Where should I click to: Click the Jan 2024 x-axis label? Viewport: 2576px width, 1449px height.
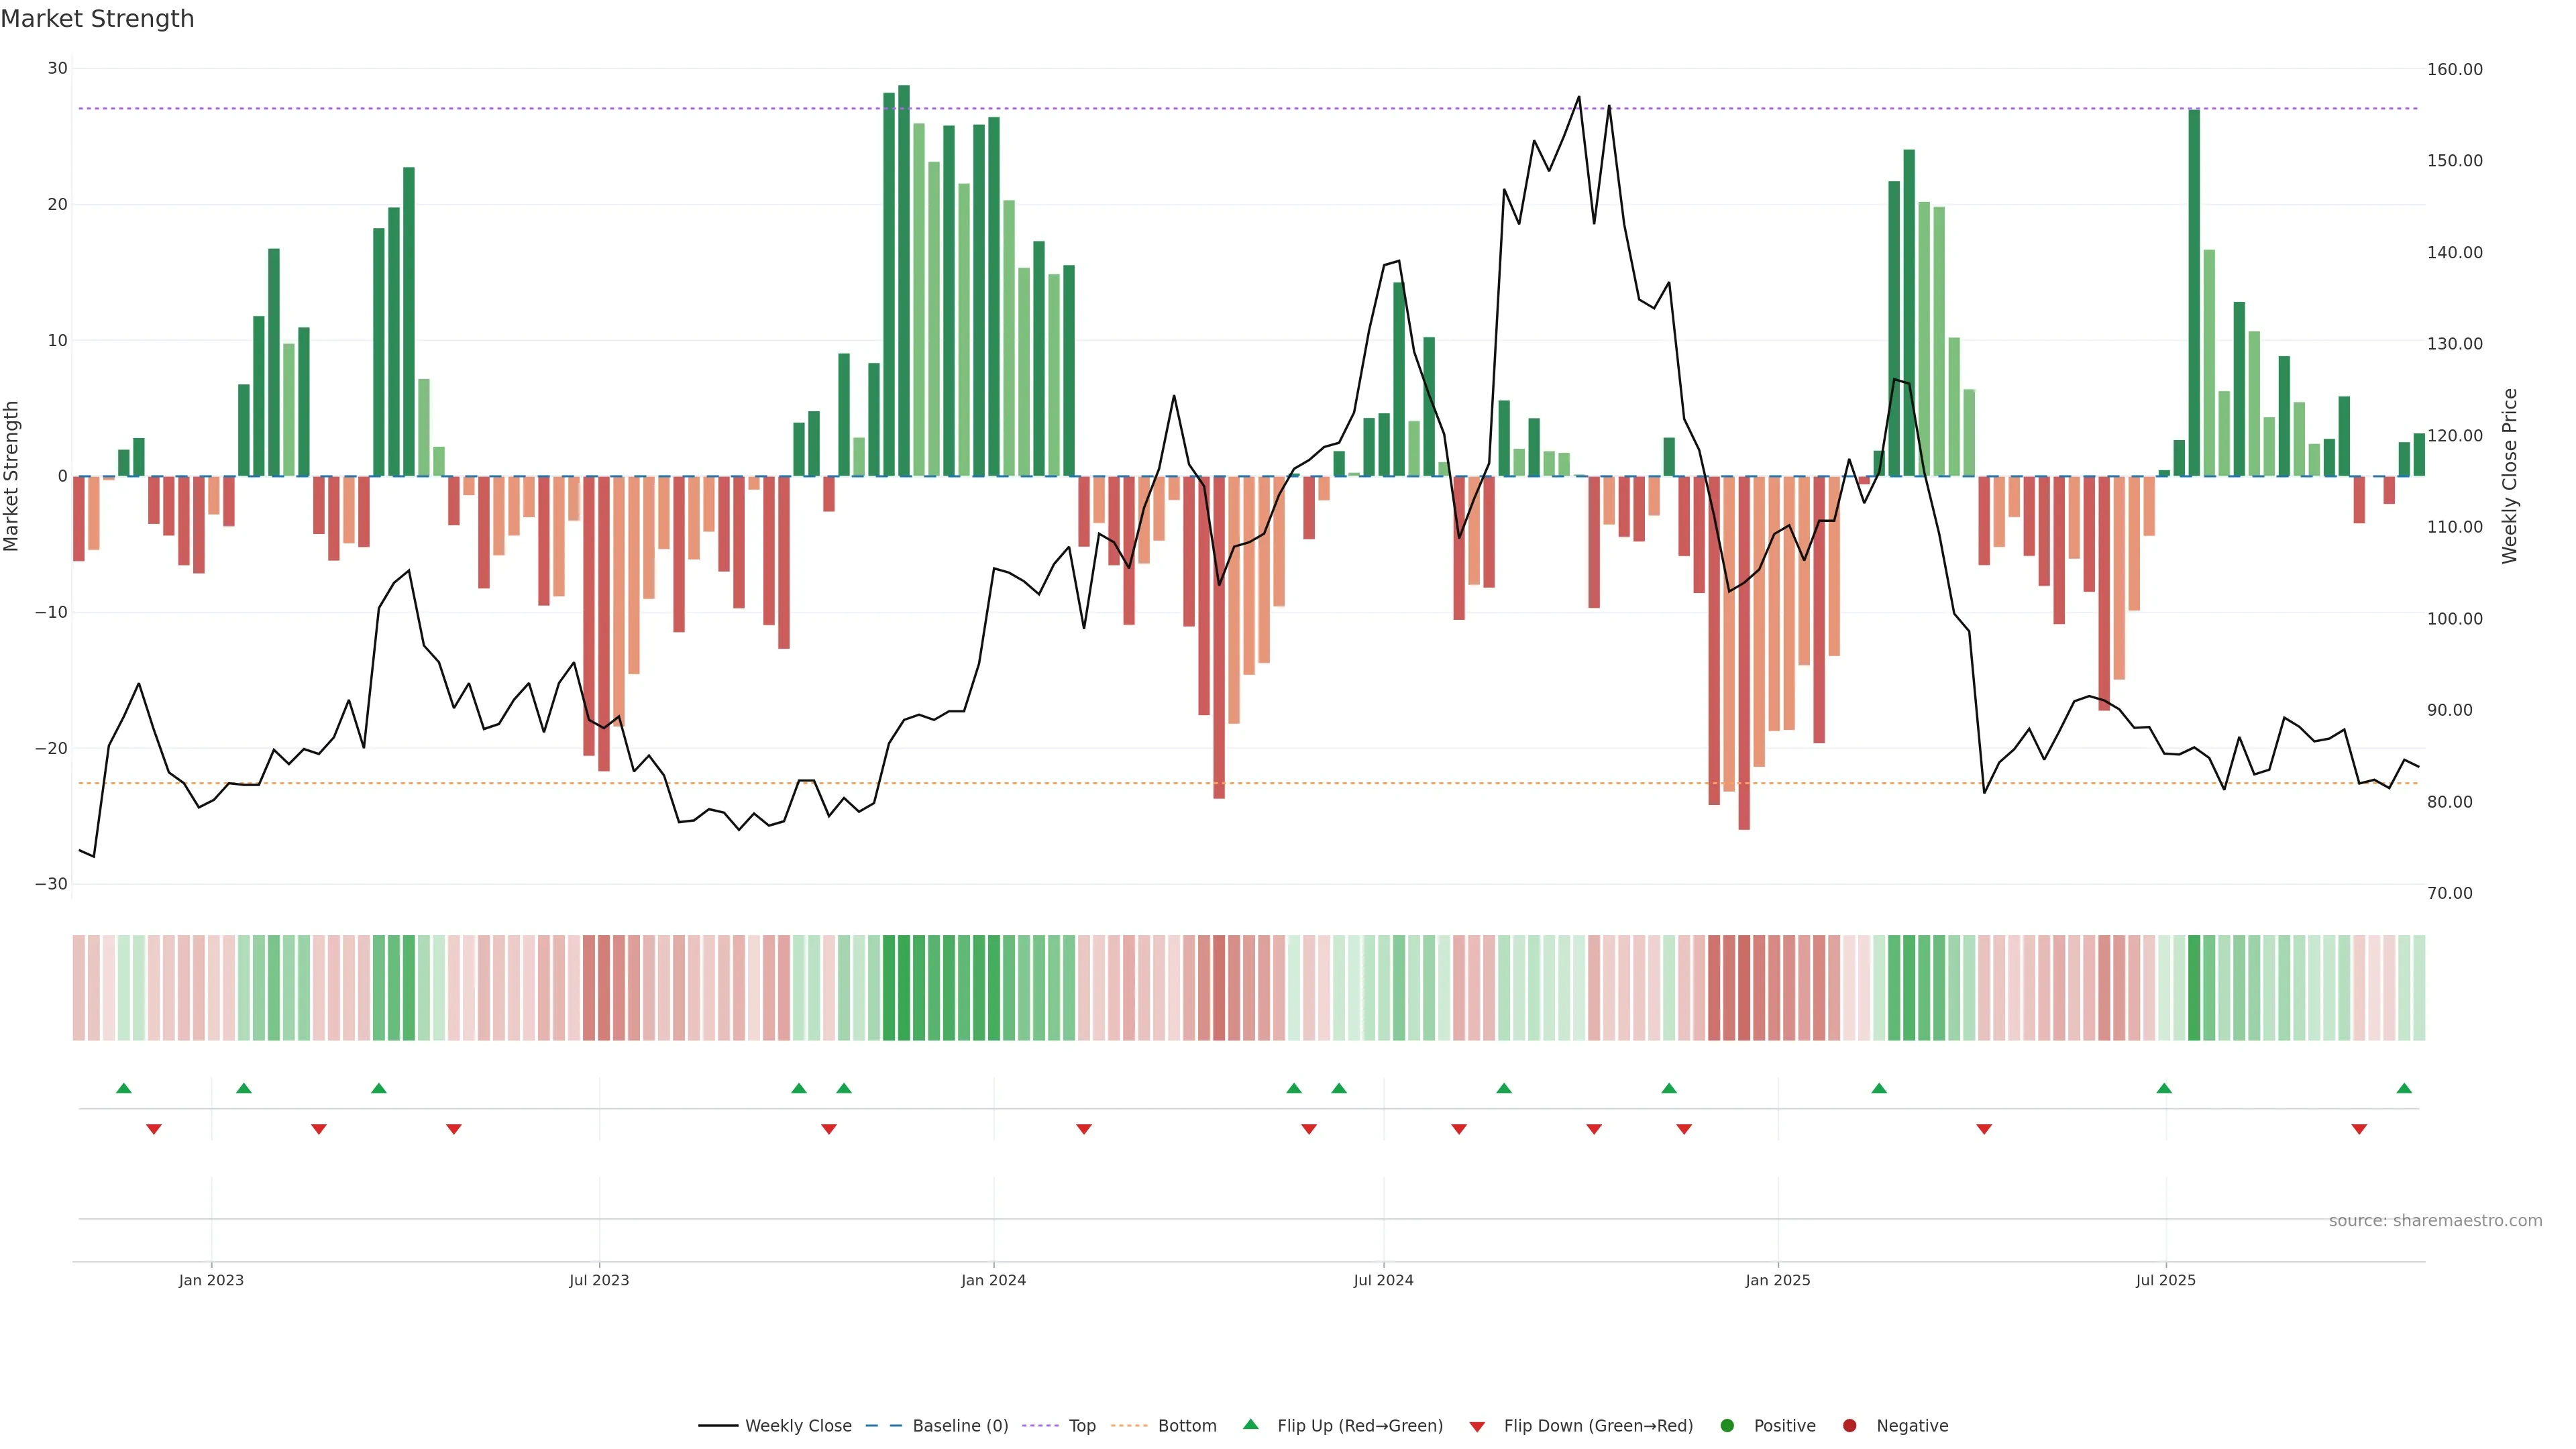[x=993, y=1280]
